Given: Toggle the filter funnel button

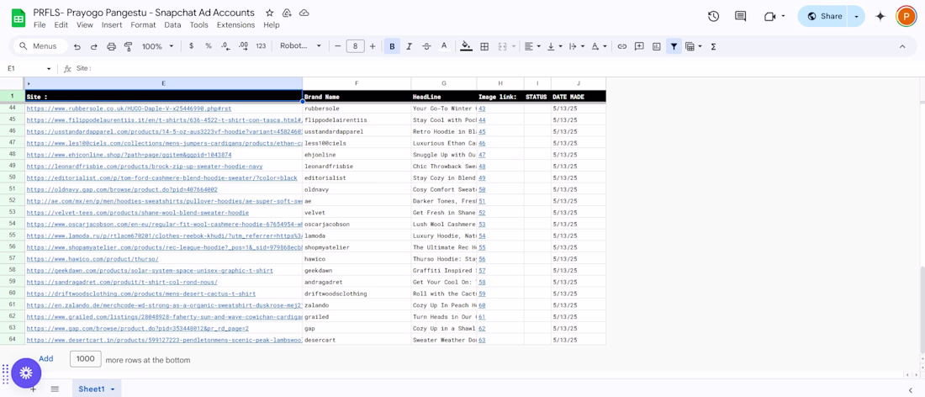Looking at the screenshot, I should click(674, 46).
